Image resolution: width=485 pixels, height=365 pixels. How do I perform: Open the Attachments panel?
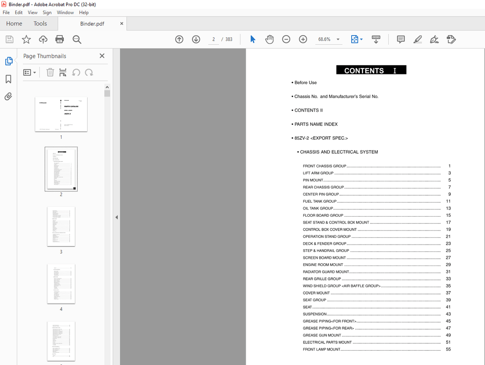pyautogui.click(x=8, y=96)
